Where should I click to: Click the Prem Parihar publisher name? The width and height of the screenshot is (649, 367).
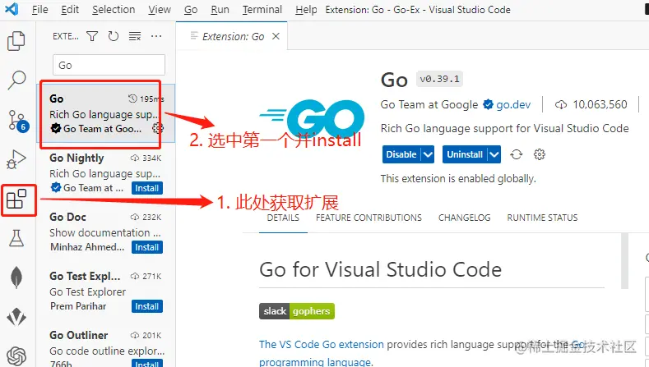click(78, 306)
